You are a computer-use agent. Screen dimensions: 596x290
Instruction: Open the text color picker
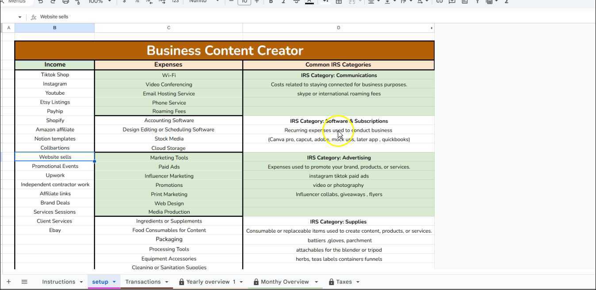(309, 2)
